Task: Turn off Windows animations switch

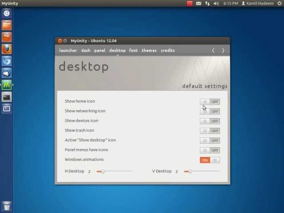Action: point(210,160)
